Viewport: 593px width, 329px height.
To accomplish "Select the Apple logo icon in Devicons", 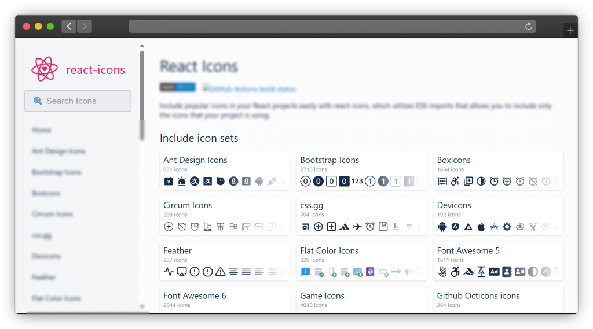I will pyautogui.click(x=481, y=227).
